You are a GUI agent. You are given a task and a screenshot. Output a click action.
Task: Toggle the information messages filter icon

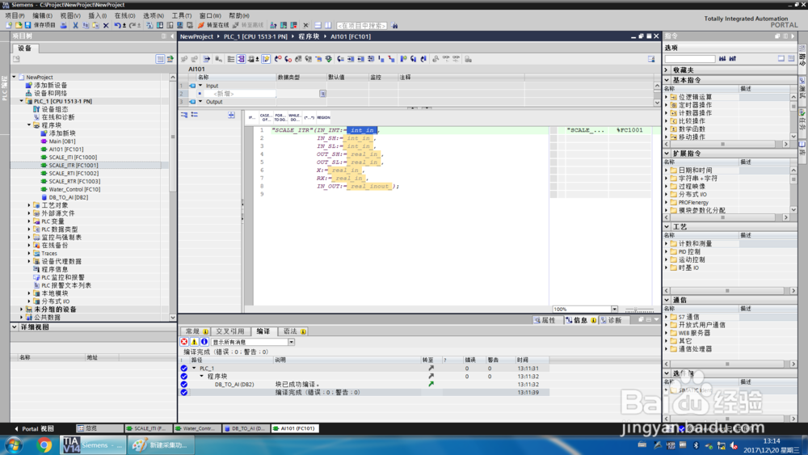pos(204,342)
